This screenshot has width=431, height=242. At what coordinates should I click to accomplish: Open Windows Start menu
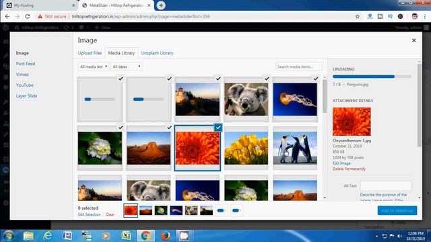8,236
